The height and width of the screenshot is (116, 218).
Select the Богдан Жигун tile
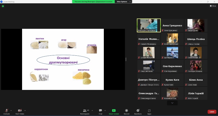click(x=149, y=52)
